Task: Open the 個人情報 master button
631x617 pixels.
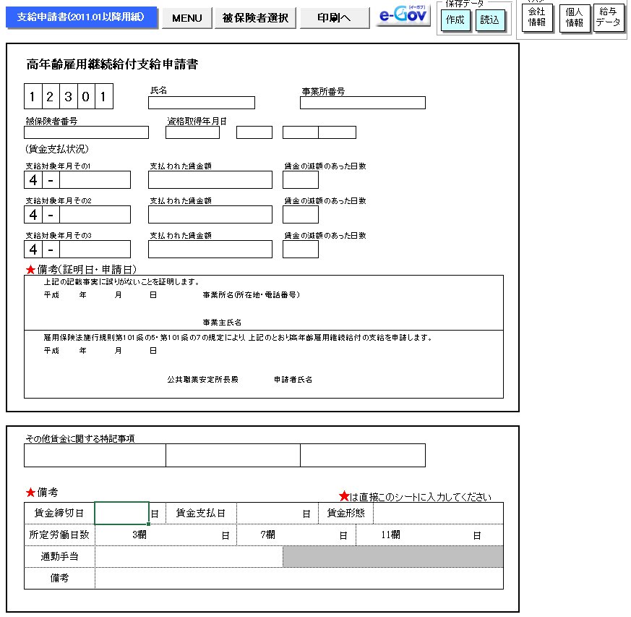Action: pos(575,17)
